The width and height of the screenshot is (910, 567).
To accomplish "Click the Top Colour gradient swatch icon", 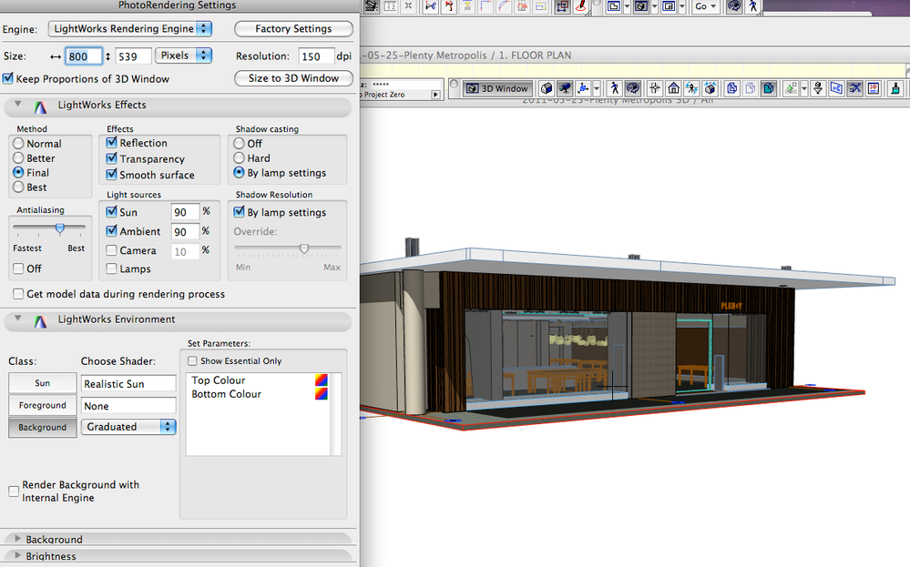I will (321, 380).
